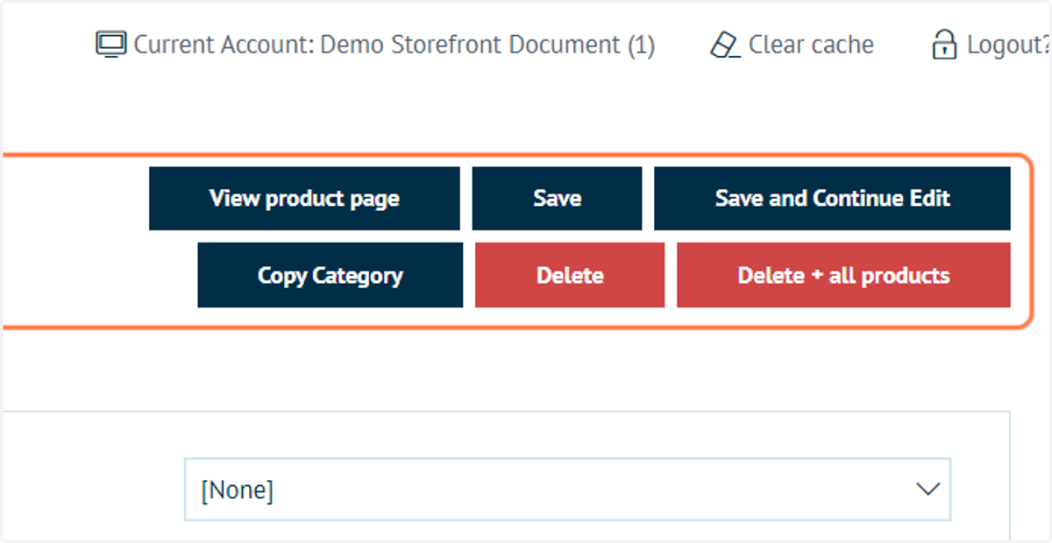Click the Logout link text
Screen dimensions: 1052x543
click(1008, 45)
